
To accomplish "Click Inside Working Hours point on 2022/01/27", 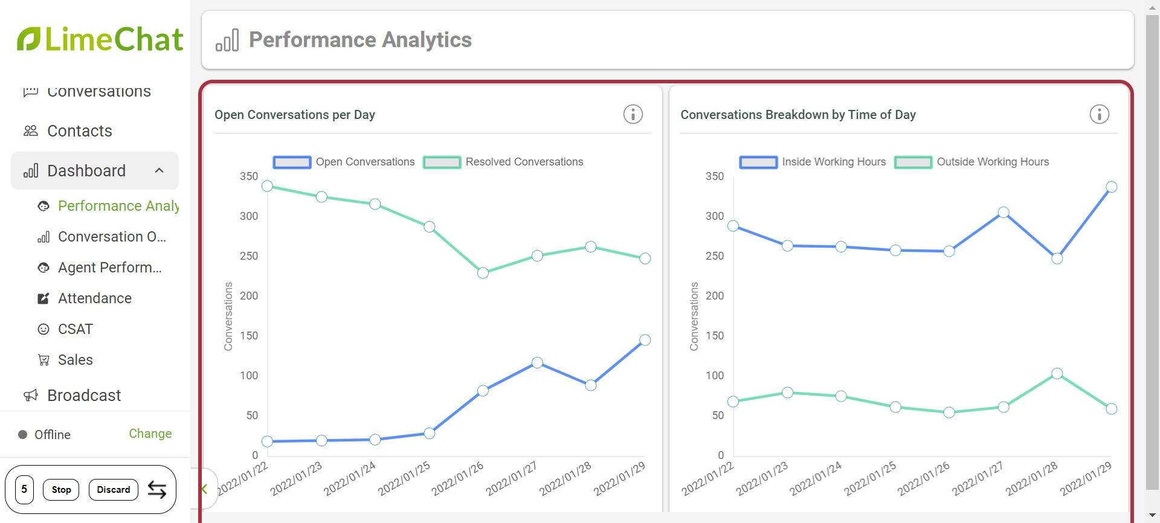I will pyautogui.click(x=1004, y=213).
